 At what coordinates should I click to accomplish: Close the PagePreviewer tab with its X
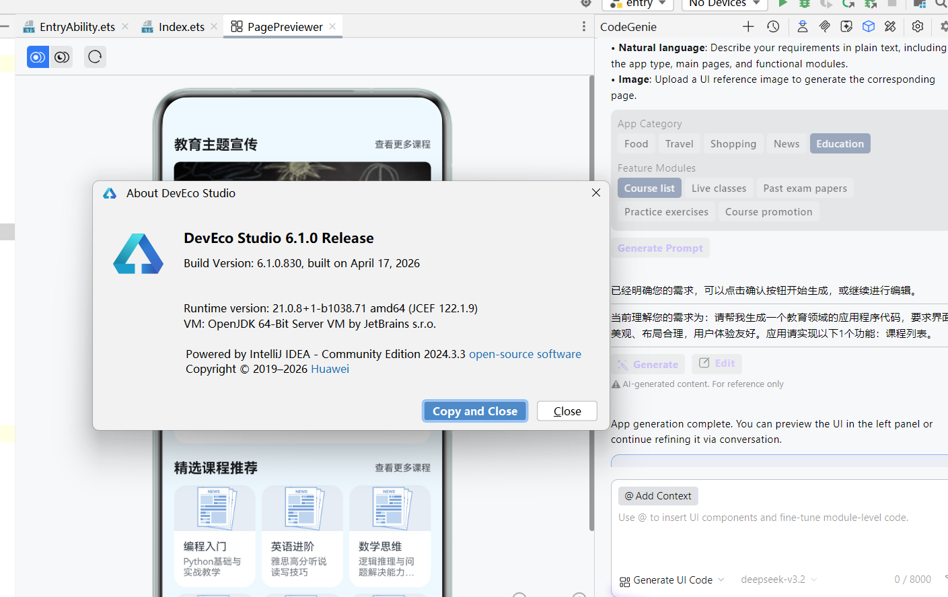(332, 26)
